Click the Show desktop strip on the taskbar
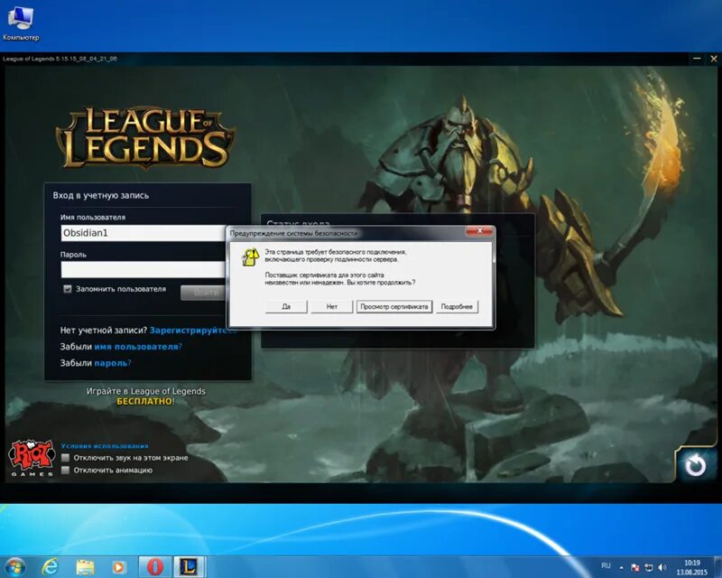Screen dimensions: 722x578 718,567
